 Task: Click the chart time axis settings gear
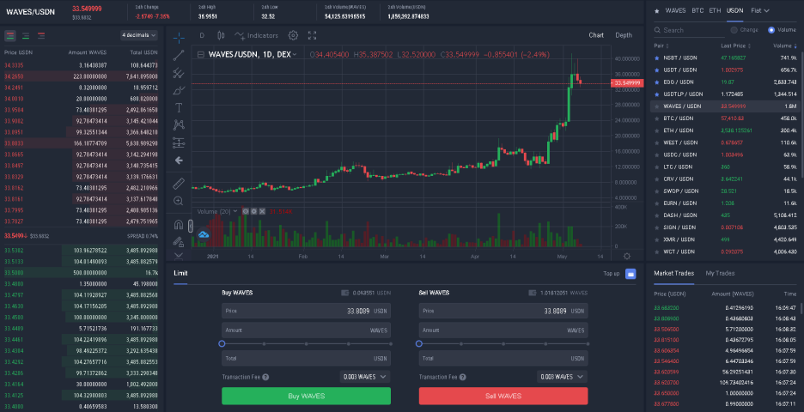626,256
